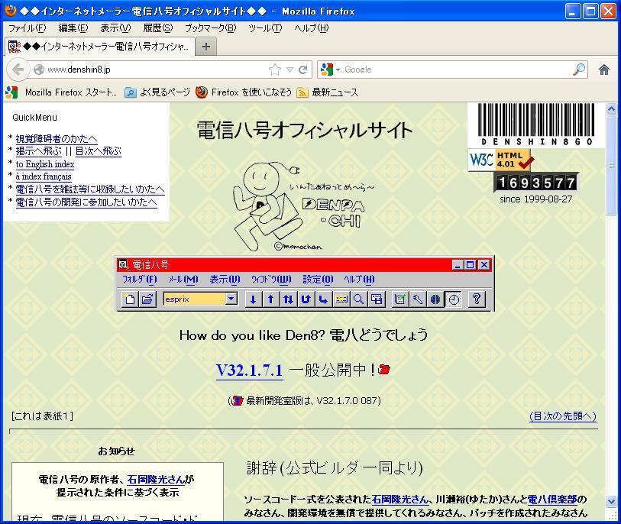
Task: Follow the 目次へ飛ぶ link
Action: [99, 151]
